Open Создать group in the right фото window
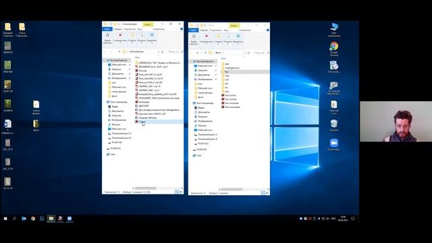The height and width of the screenshot is (243, 432). [x=218, y=39]
